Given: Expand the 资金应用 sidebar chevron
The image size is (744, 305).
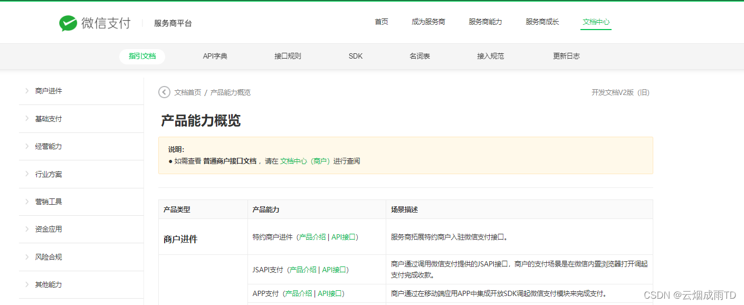Looking at the screenshot, I should (27, 229).
